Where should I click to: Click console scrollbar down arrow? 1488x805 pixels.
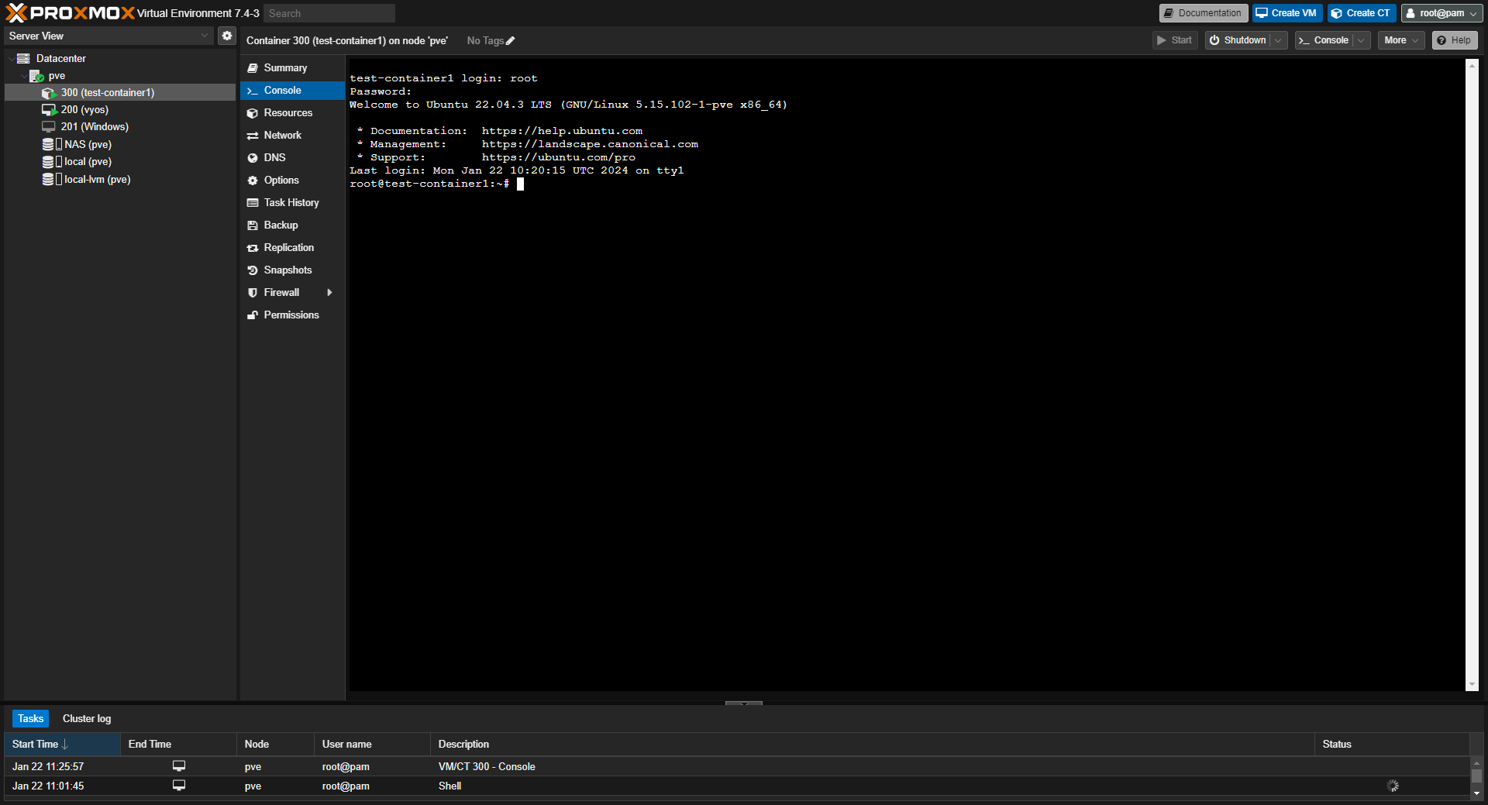1472,685
